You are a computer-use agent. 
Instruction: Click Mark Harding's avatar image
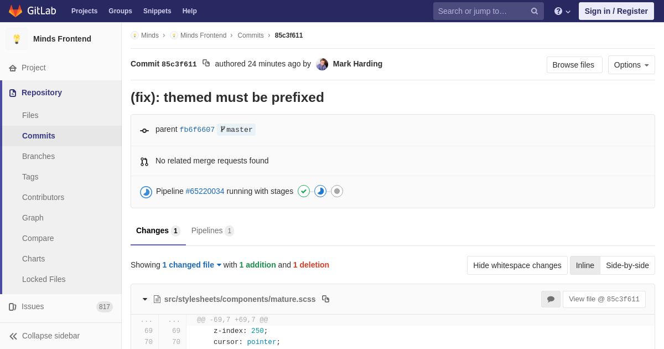[322, 64]
